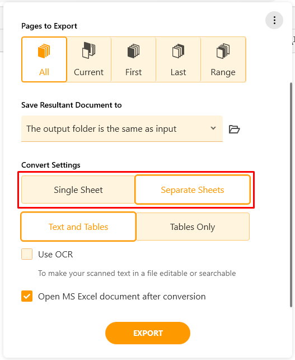Expand output folder dropdown chevron arrow
Viewport: 295px width, 360px height.
(213, 128)
